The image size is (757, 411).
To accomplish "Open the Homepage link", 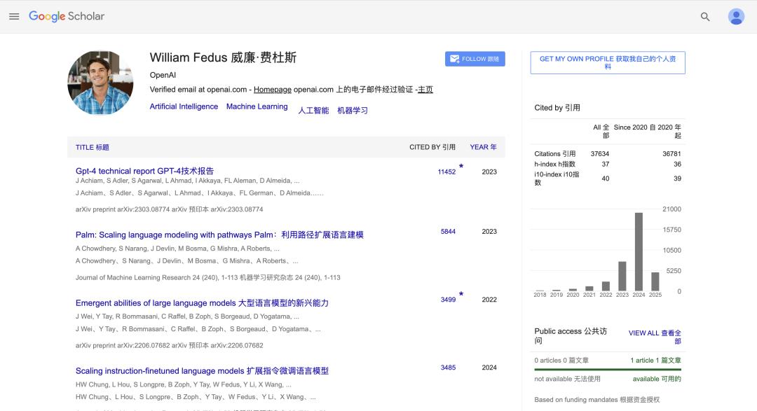I will (x=272, y=89).
